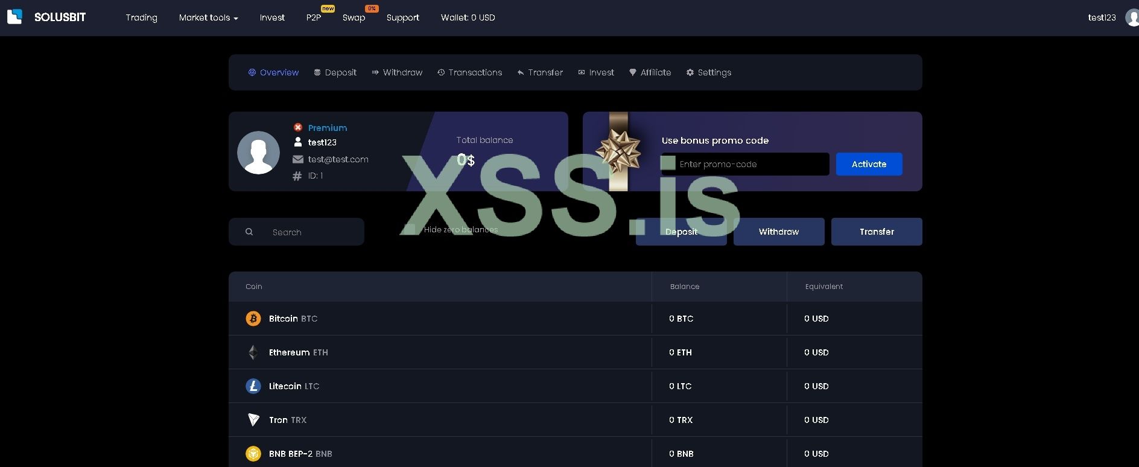Viewport: 1139px width, 467px height.
Task: Click the Balance column header
Action: click(x=685, y=287)
